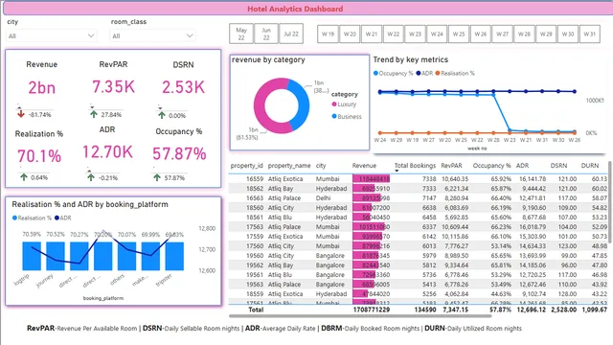Image resolution: width=613 pixels, height=345 pixels.
Task: Sort table by RevPAR column header
Action: point(451,166)
